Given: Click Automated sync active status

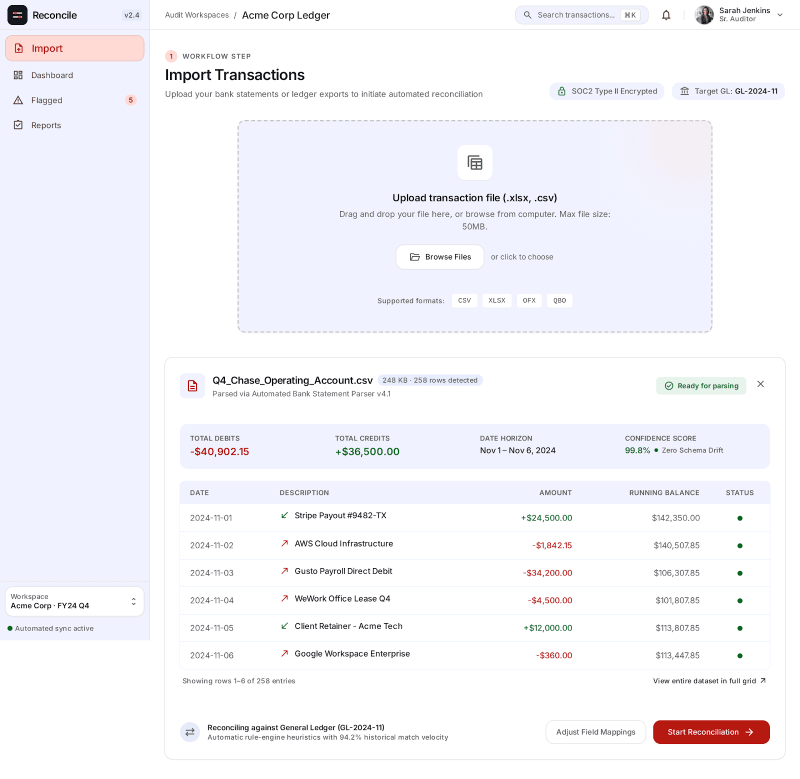Looking at the screenshot, I should point(50,628).
